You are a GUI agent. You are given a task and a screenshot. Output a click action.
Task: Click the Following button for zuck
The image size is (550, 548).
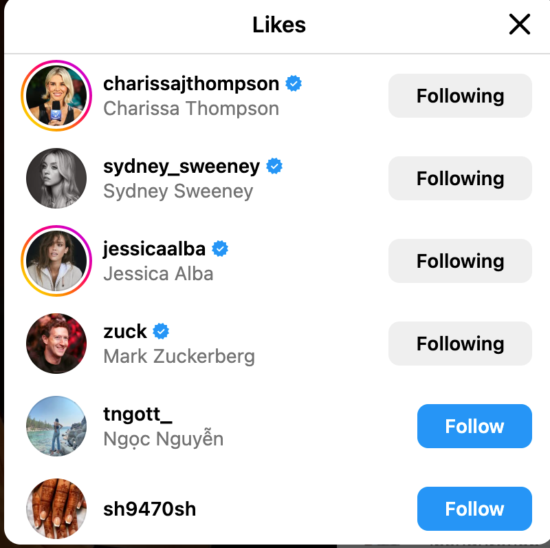pos(460,344)
